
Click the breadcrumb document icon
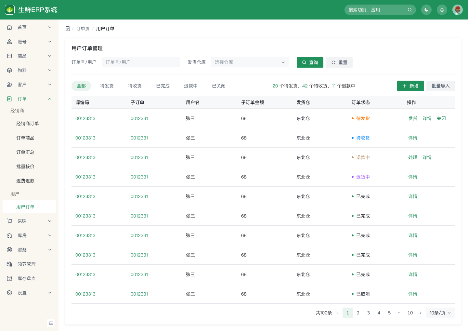click(68, 29)
